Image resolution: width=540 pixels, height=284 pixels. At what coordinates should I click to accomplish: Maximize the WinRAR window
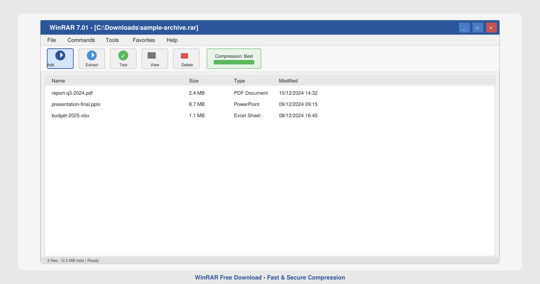478,27
